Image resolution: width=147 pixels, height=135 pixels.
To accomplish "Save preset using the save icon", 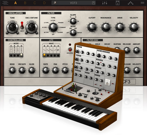I will tap(94, 3).
